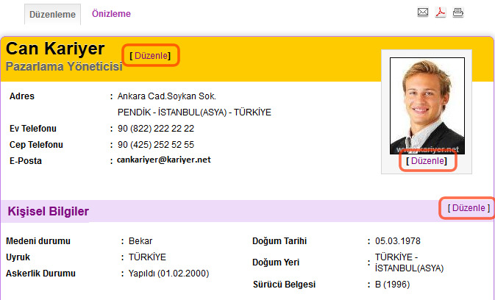Click driver license value B (1996)

click(393, 285)
